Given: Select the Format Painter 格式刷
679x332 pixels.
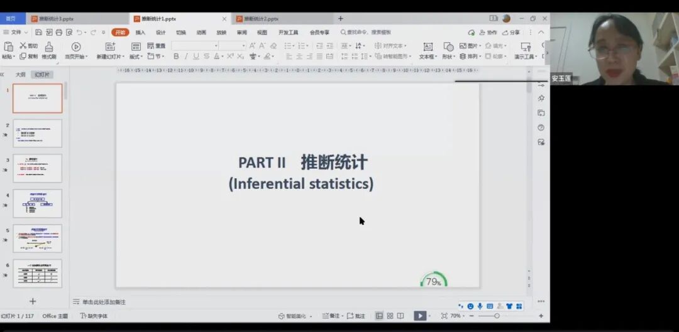Looking at the screenshot, I should [x=49, y=50].
